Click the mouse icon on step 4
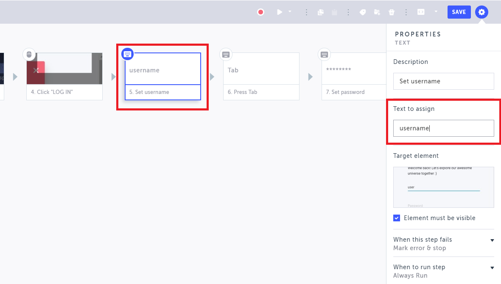 pos(29,55)
